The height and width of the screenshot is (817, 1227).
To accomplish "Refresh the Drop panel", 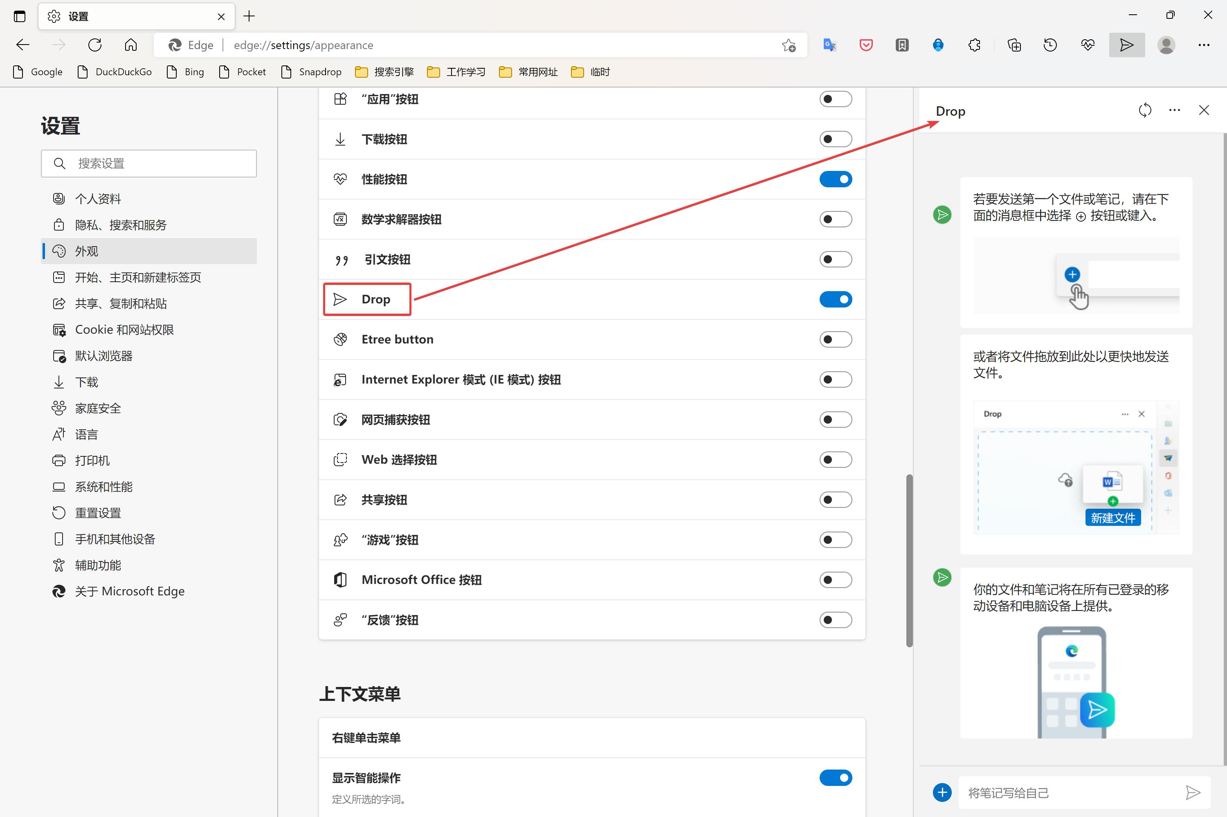I will (1145, 110).
